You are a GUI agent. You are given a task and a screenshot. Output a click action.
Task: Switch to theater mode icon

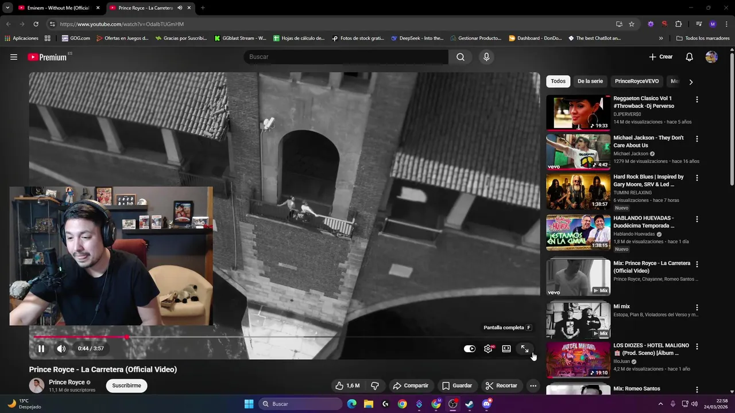[506, 348]
